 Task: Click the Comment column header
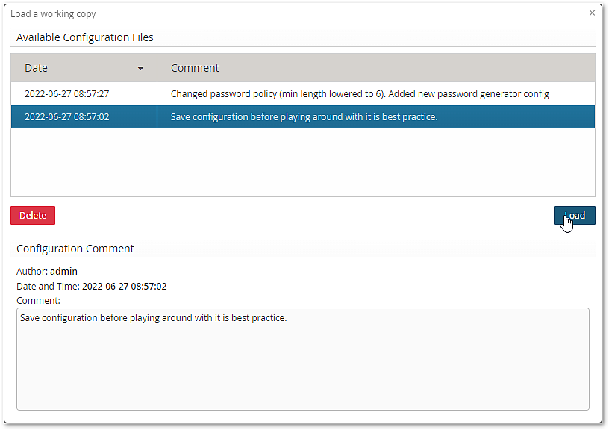click(x=195, y=68)
